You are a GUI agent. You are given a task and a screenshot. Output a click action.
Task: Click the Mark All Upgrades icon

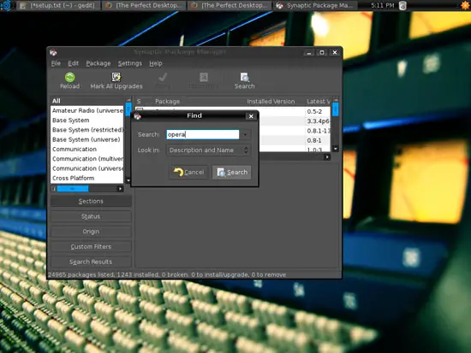tap(116, 77)
